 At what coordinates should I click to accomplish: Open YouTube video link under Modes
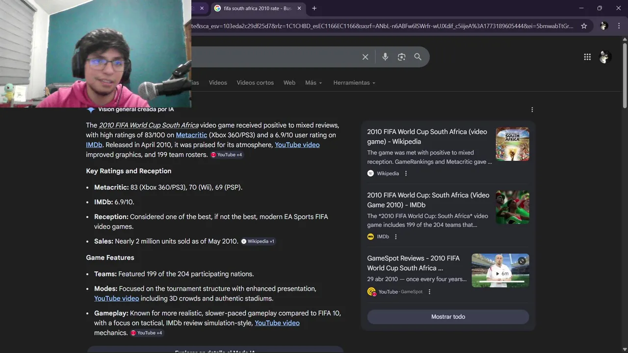116,299
